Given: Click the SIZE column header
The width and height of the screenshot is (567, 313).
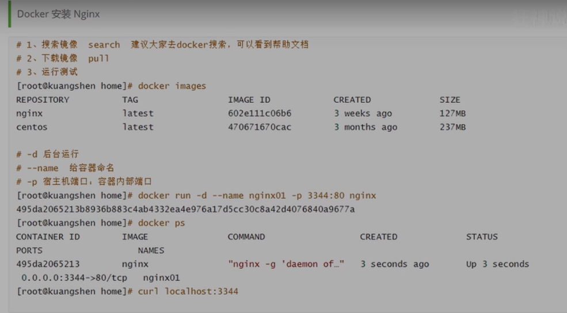Looking at the screenshot, I should point(450,100).
